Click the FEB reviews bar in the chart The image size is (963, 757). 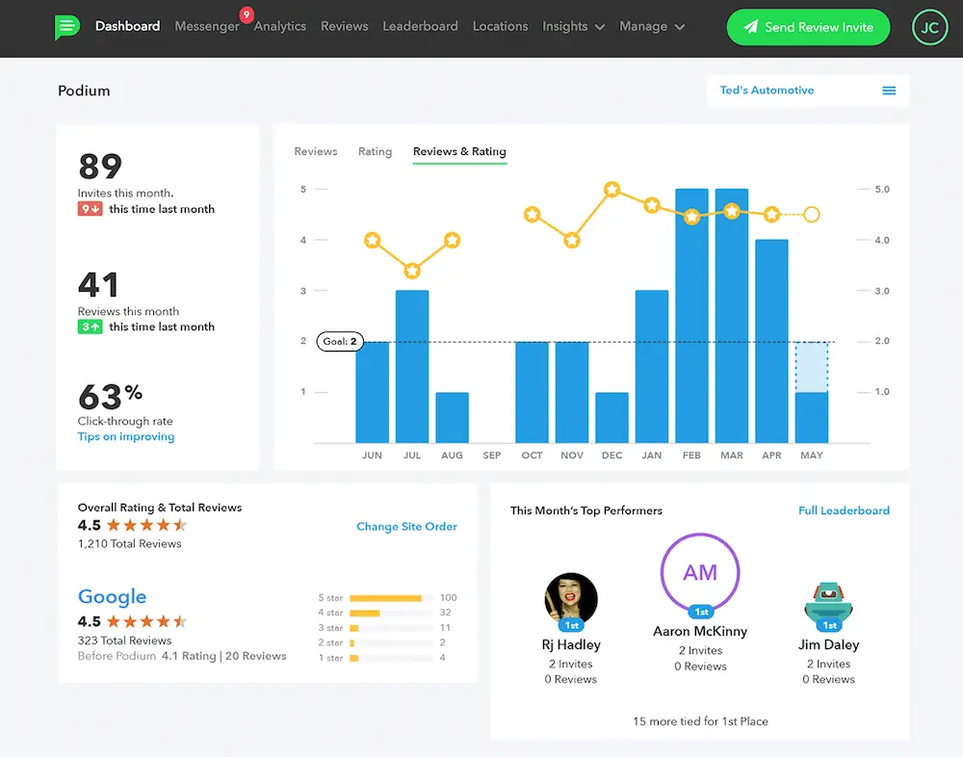[691, 316]
